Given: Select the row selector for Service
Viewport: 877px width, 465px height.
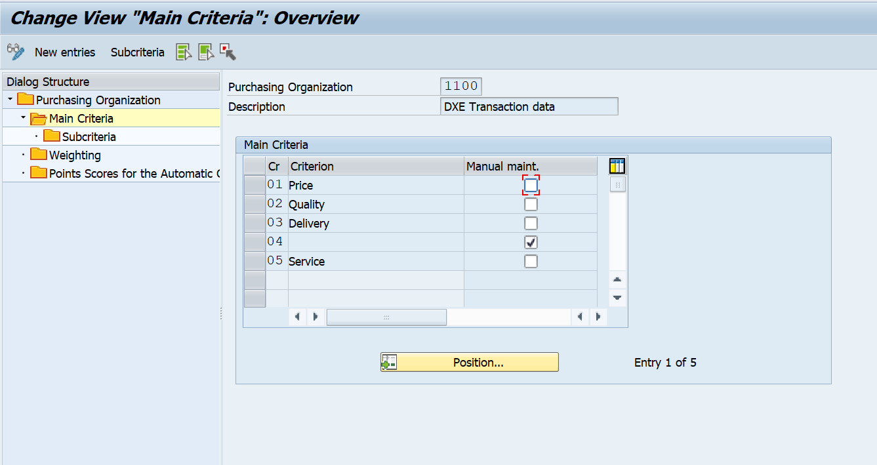Looking at the screenshot, I should (255, 261).
